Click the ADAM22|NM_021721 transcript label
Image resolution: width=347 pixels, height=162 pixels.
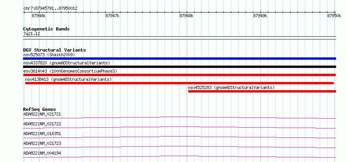pyautogui.click(x=42, y=114)
